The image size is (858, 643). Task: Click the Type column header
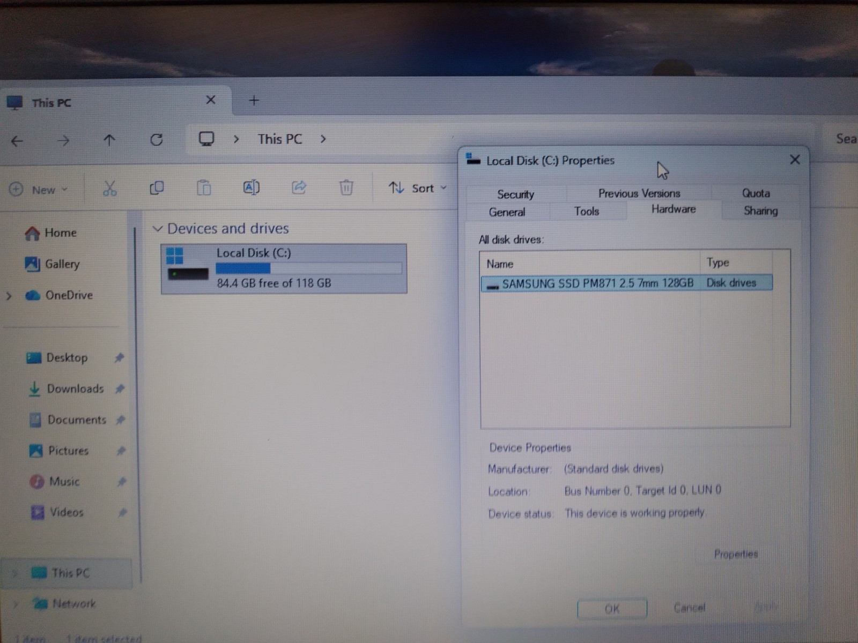tap(736, 263)
